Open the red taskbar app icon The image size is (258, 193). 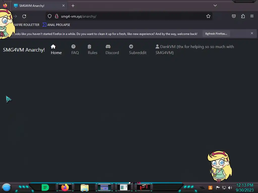(x=143, y=187)
